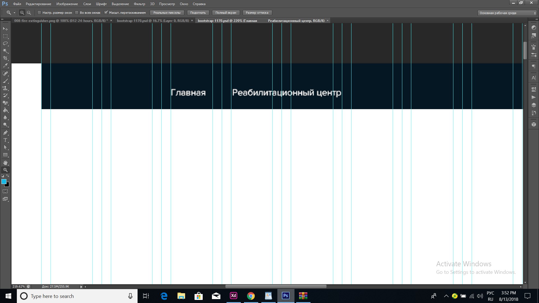Open the Фильтр menu

(x=139, y=4)
